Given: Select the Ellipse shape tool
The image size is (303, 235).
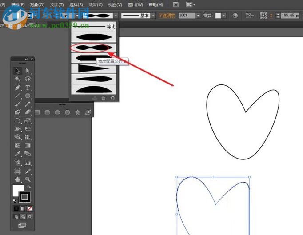Looking at the screenshot, I should 57,112.
